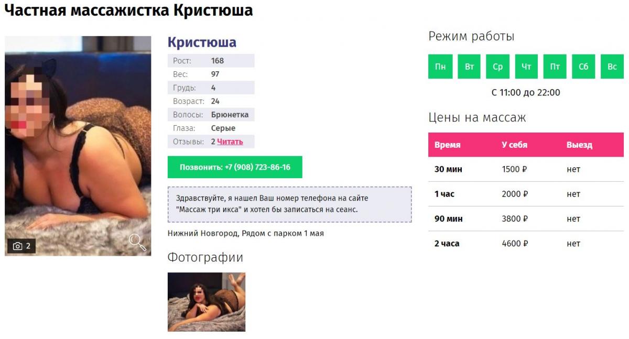Viewport: 629px width, 339px height.
Task: Select the 30 мин price row
Action: [x=526, y=169]
